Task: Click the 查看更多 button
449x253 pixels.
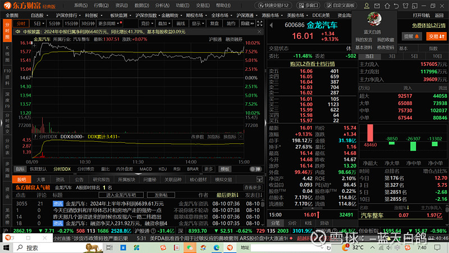Action: point(253,187)
